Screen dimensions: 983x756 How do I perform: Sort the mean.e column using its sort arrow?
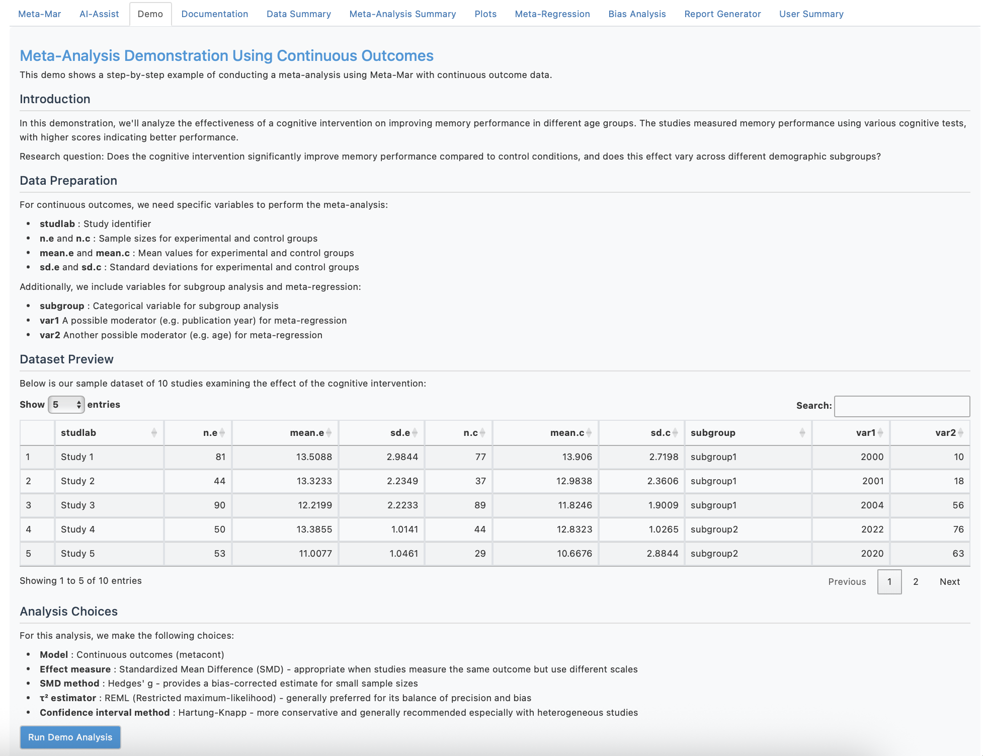tap(330, 432)
